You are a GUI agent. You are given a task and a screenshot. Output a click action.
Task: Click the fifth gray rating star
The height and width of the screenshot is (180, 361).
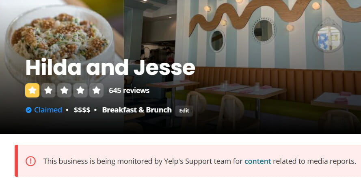(96, 91)
